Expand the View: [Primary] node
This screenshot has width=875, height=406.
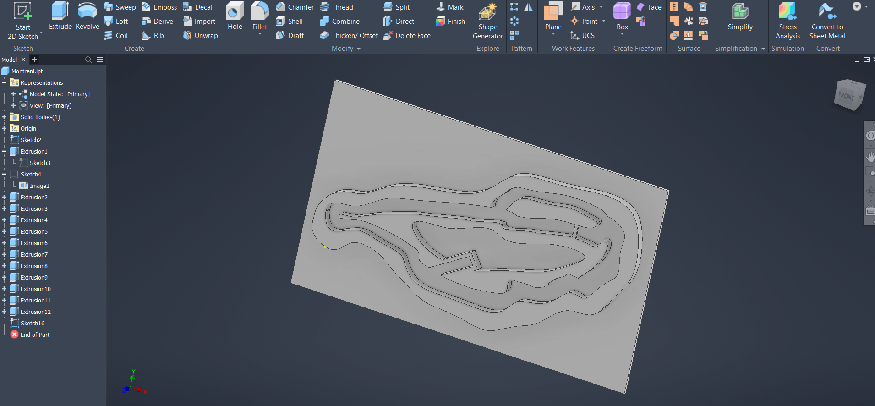13,106
